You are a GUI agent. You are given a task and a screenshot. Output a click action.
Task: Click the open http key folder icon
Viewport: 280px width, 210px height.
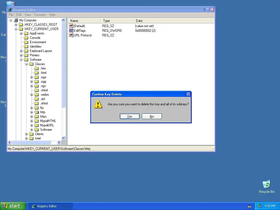pyautogui.click(x=36, y=112)
